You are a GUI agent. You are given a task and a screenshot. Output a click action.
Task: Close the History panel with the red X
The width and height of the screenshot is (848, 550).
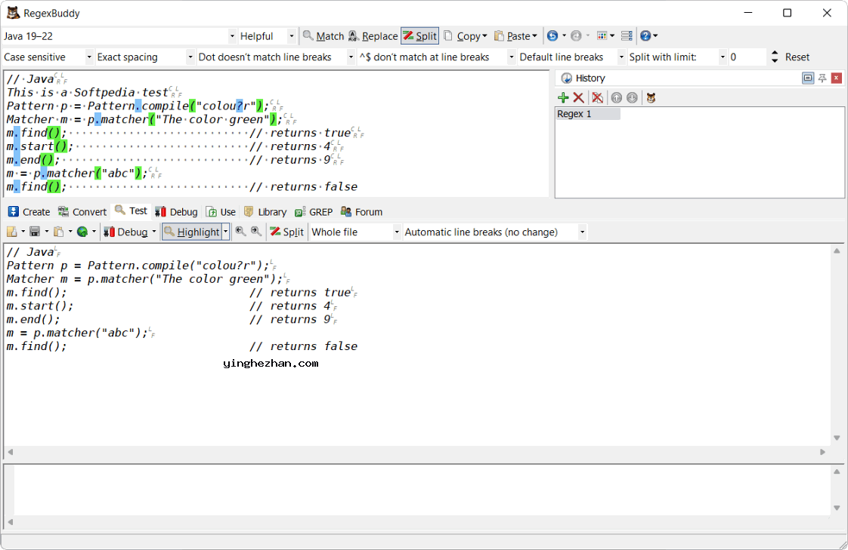pyautogui.click(x=837, y=78)
